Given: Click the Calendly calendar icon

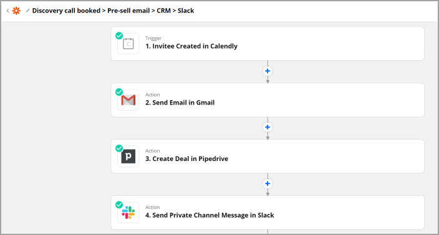Looking at the screenshot, I should [x=128, y=44].
